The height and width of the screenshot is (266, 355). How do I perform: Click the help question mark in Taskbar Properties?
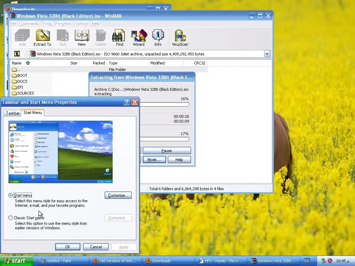pyautogui.click(x=127, y=102)
